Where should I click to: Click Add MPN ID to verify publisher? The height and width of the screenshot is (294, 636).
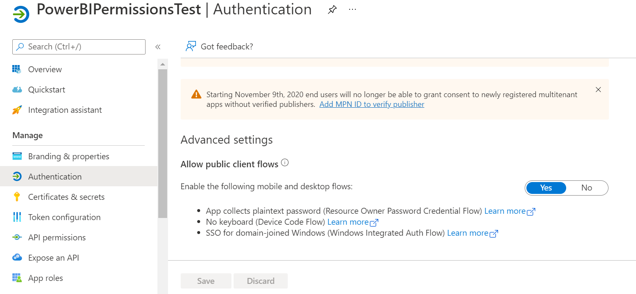pyautogui.click(x=372, y=104)
